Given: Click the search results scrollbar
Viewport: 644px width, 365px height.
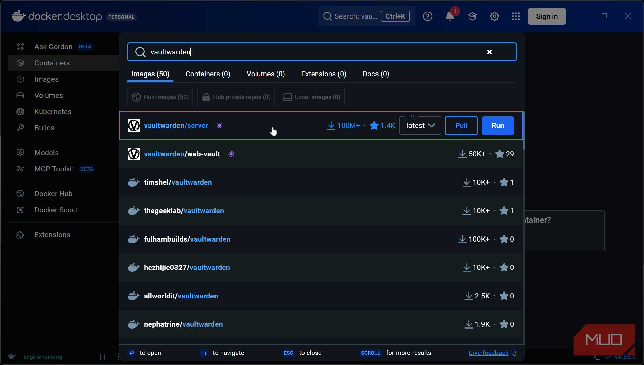Looking at the screenshot, I should click(x=524, y=131).
